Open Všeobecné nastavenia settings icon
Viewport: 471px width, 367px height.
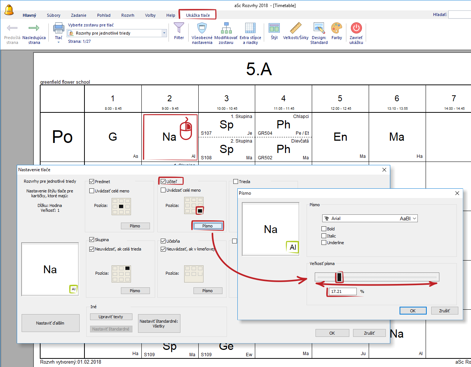[x=202, y=28]
